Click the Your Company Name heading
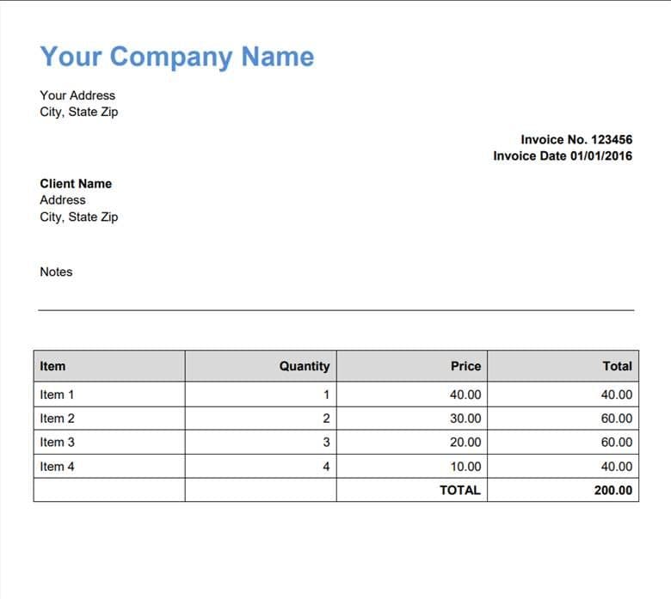 [176, 57]
